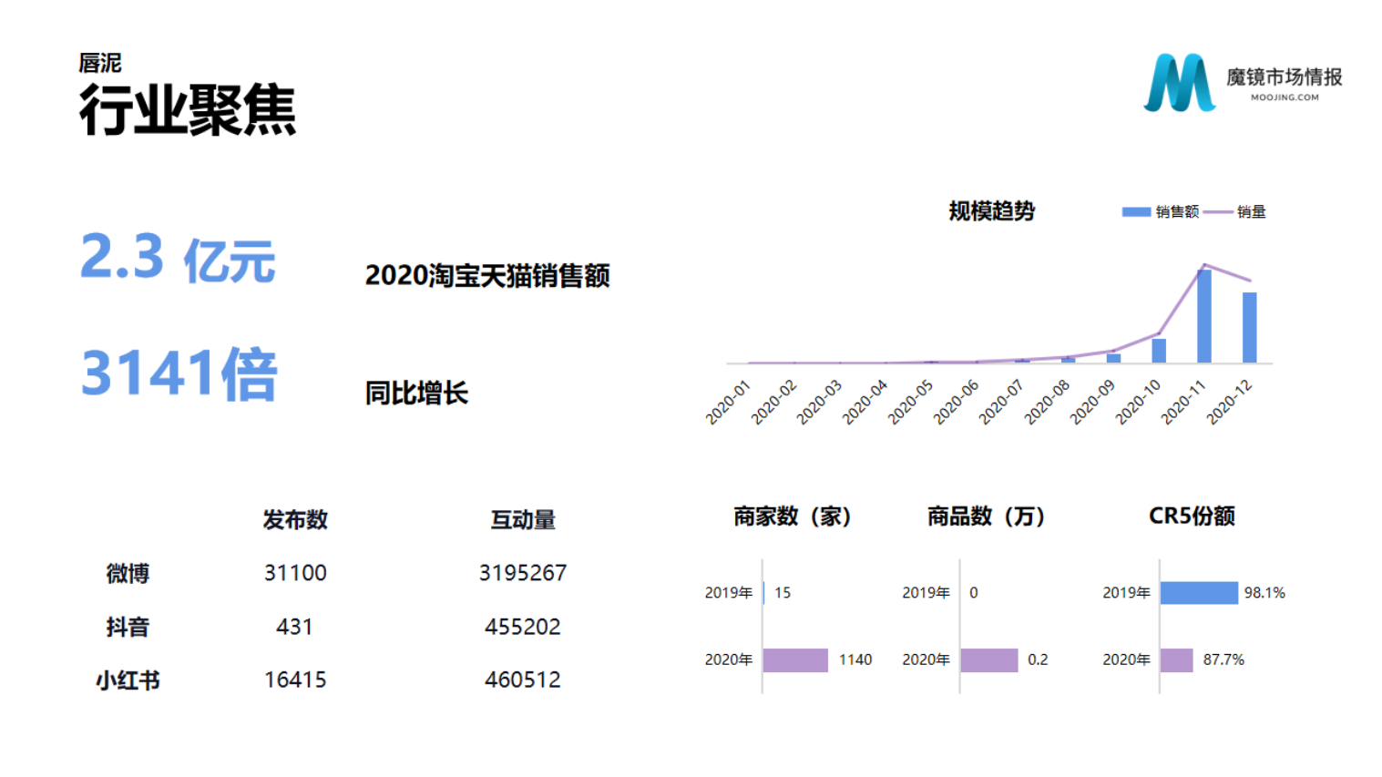Select the 微博 row label
This screenshot has width=1382, height=777.
pyautogui.click(x=128, y=573)
